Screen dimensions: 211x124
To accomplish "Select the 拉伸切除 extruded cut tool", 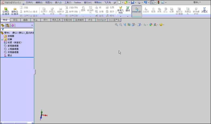I will (44, 11).
